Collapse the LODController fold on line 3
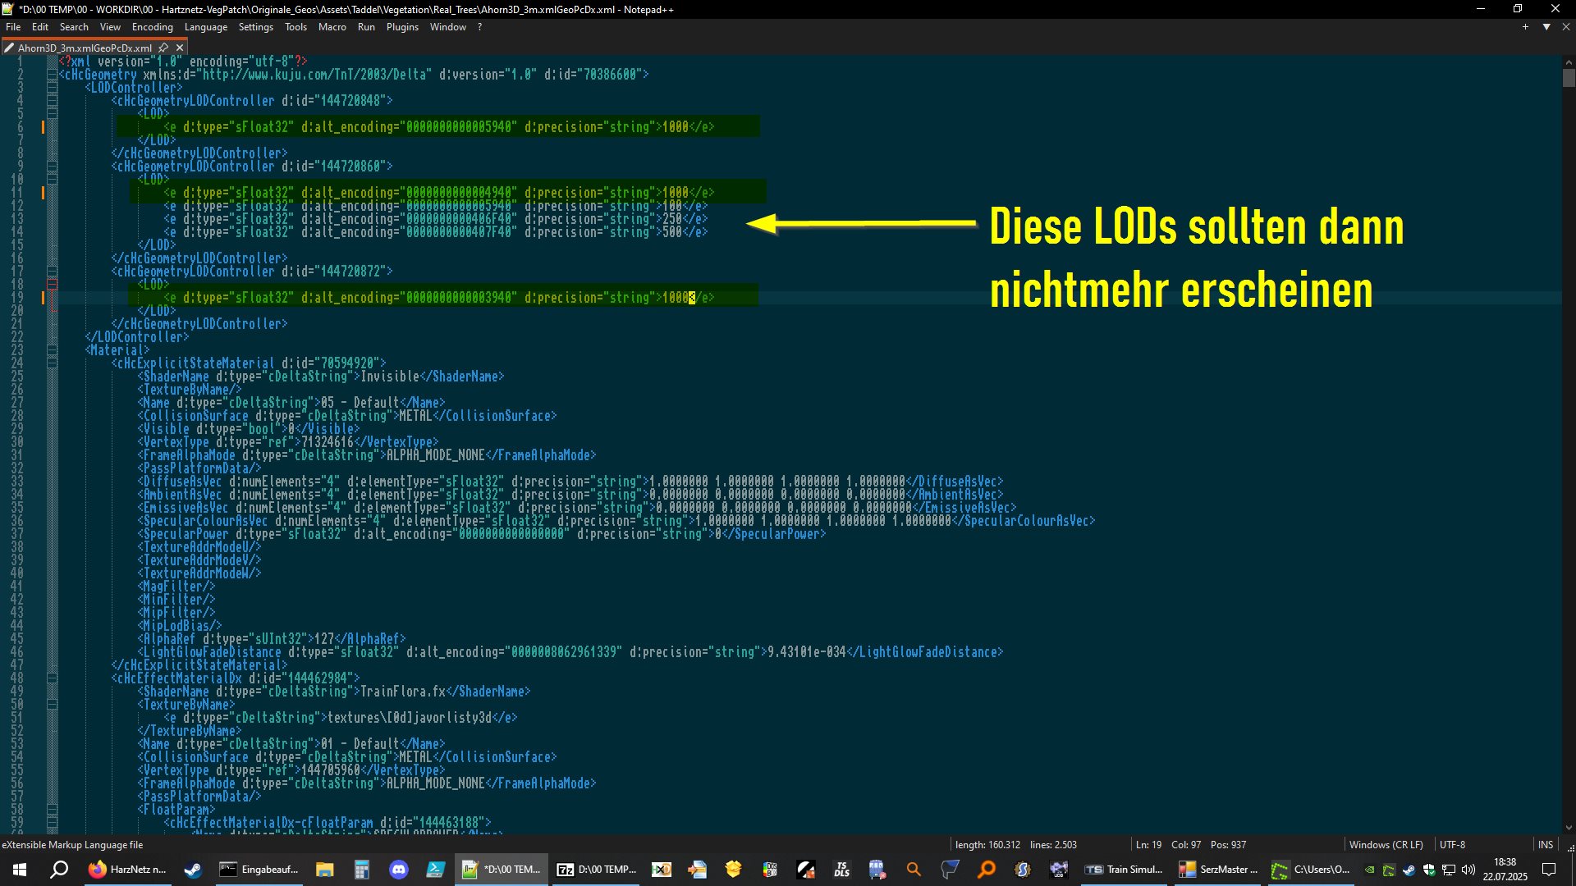1576x886 pixels. [x=52, y=88]
